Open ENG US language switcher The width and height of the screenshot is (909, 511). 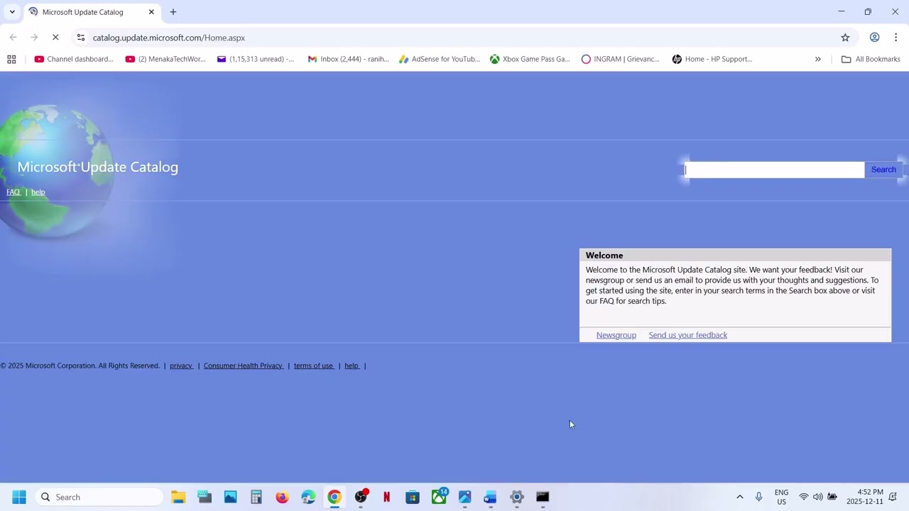781,497
